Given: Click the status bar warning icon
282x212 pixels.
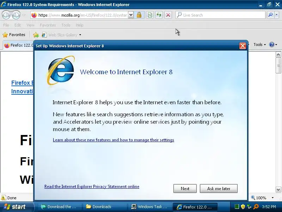Looking at the screenshot, I should coord(3,198).
